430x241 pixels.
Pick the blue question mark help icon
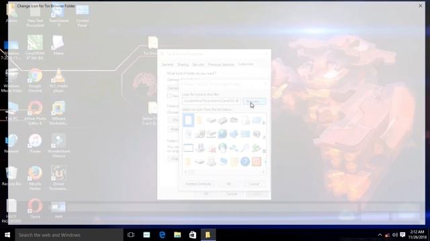(245, 161)
